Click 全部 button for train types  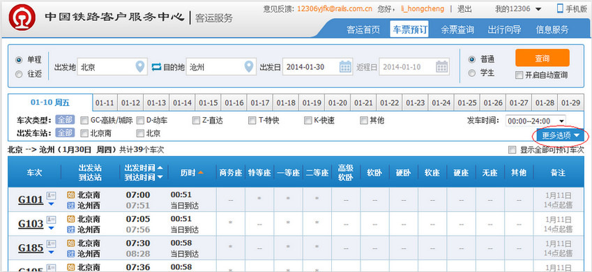point(66,121)
